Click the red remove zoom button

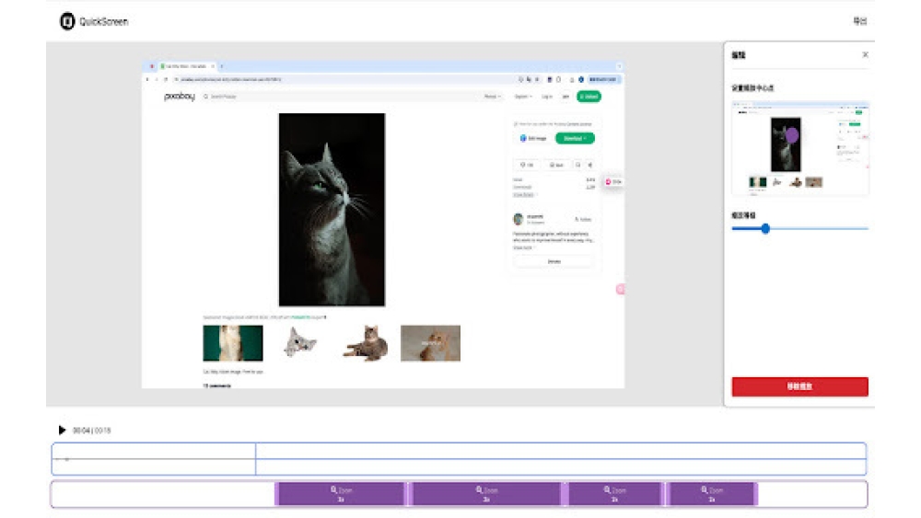click(799, 386)
